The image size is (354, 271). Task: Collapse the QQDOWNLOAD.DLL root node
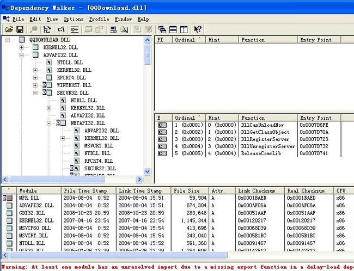coord(8,40)
